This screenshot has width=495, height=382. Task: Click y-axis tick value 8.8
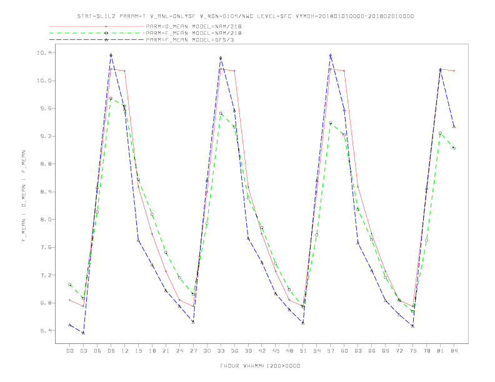point(46,164)
